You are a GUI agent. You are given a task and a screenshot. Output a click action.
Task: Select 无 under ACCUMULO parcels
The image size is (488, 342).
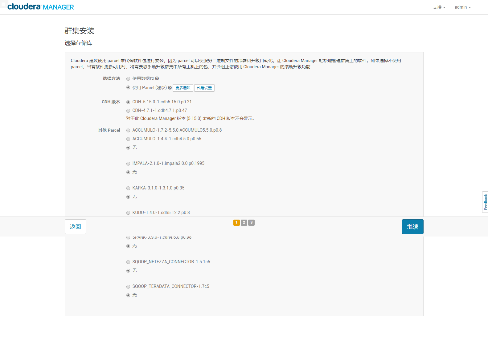[128, 148]
